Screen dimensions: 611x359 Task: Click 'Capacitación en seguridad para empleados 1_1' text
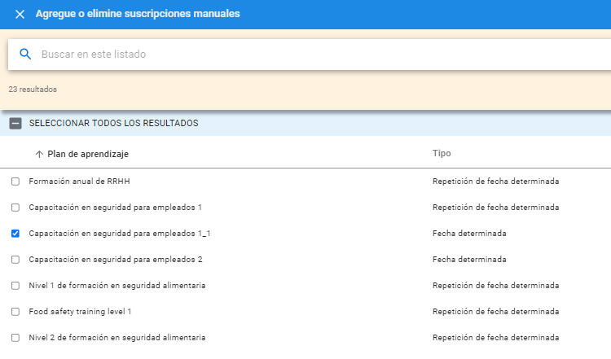120,234
